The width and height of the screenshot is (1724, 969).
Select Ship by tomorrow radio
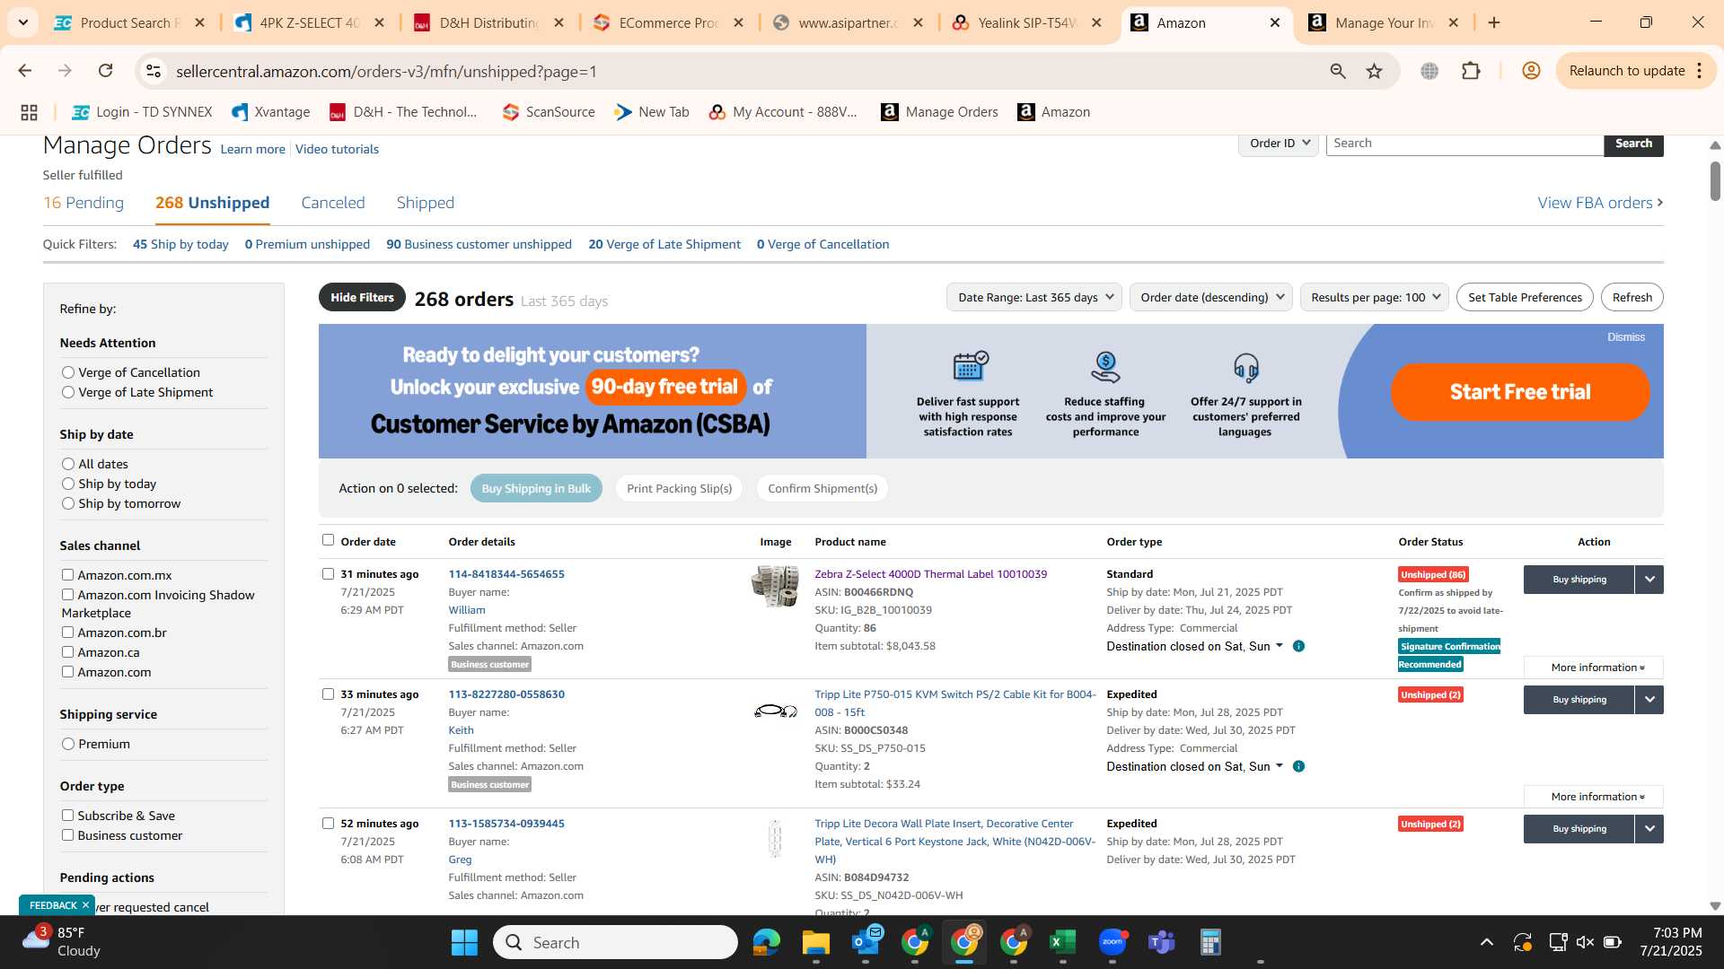tap(68, 503)
